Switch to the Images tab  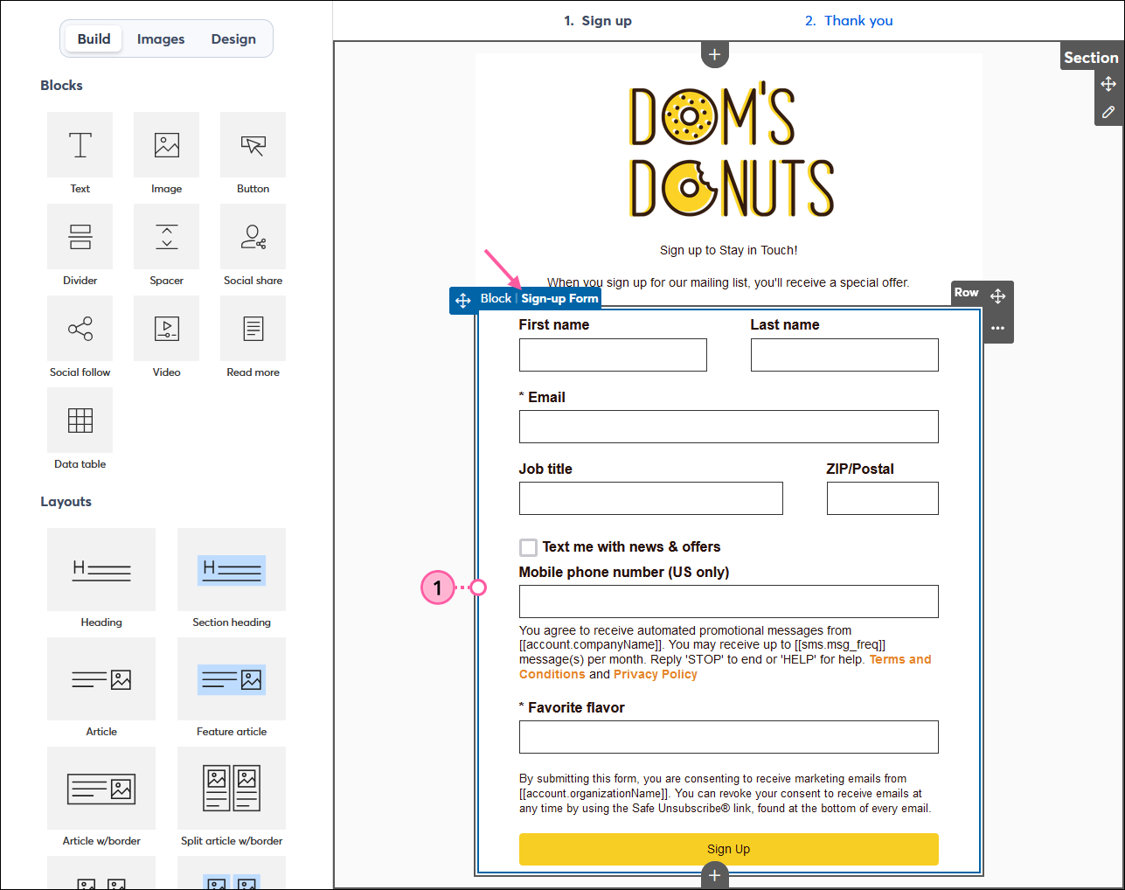pos(161,38)
